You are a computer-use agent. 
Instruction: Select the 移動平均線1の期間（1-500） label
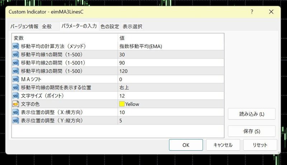tap(52, 55)
